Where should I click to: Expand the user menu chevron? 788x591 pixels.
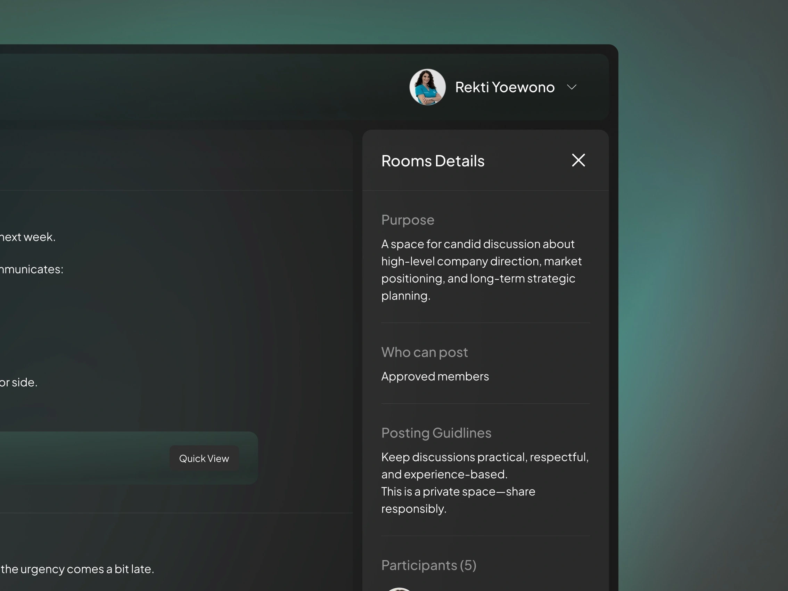[x=572, y=87]
